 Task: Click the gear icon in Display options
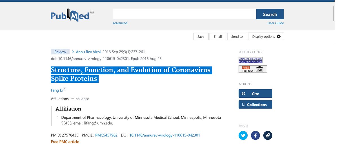[279, 36]
